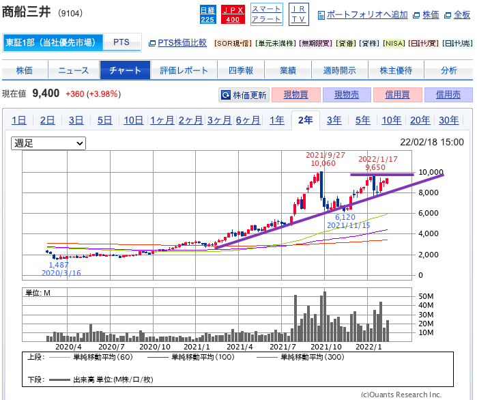Select the 1年 chart range
Image resolution: width=477 pixels, height=400 pixels.
pyautogui.click(x=277, y=120)
